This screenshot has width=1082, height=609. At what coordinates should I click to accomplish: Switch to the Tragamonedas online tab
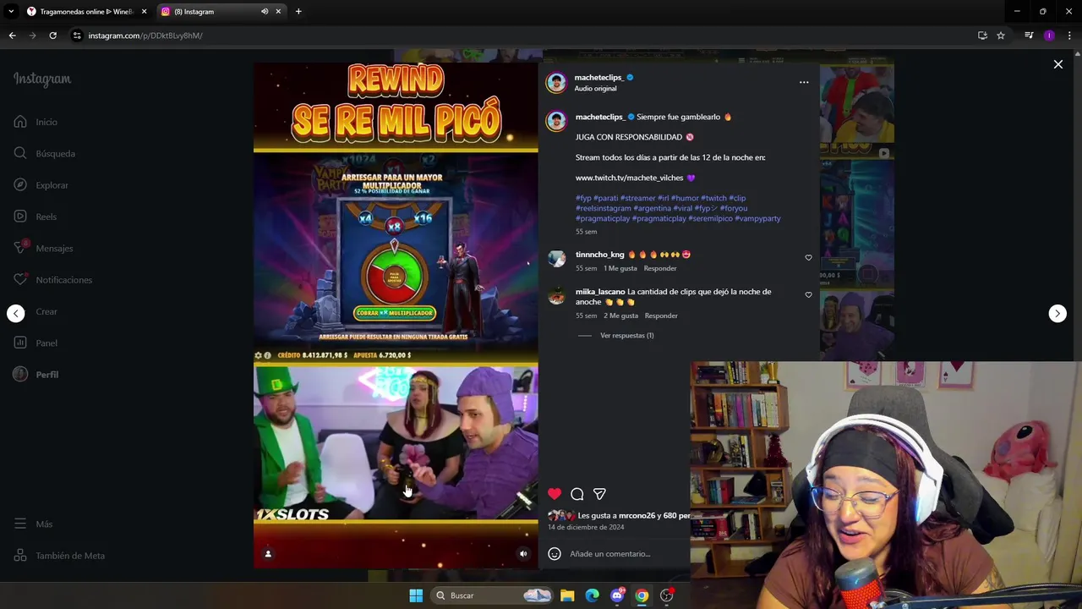tap(86, 12)
